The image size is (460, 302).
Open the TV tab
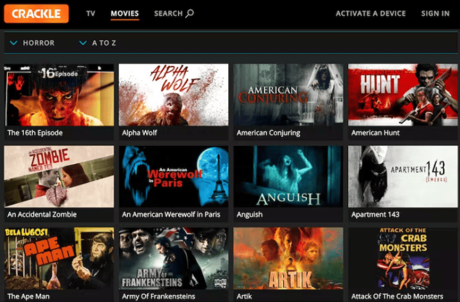pos(90,13)
